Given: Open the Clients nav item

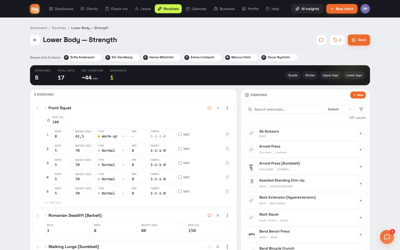Looking at the screenshot, I should point(89,9).
